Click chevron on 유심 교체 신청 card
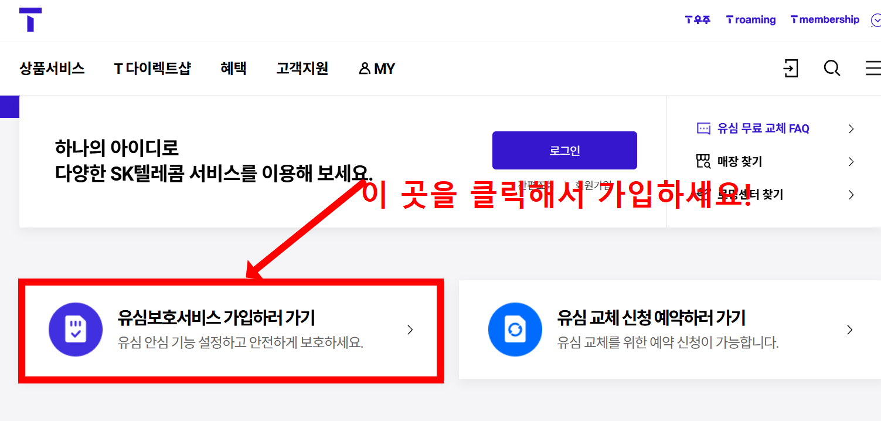 [850, 330]
